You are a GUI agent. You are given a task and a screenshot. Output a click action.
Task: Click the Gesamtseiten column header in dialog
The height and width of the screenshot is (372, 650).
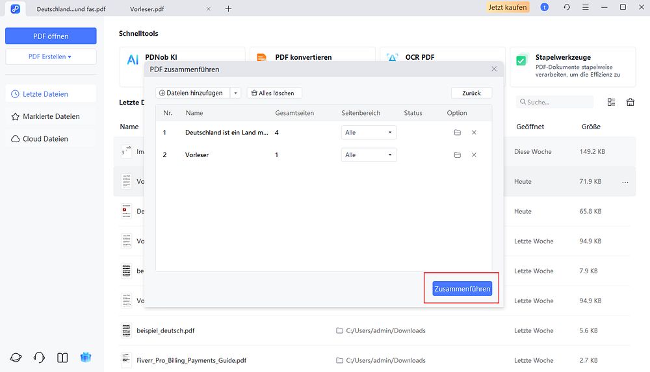[294, 113]
